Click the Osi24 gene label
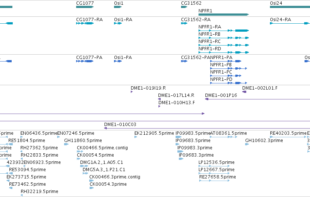The height and width of the screenshot is (197, 310). (276, 3)
